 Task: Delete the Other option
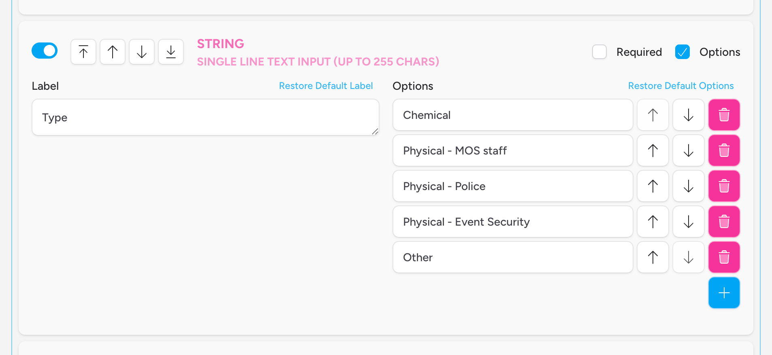[723, 257]
